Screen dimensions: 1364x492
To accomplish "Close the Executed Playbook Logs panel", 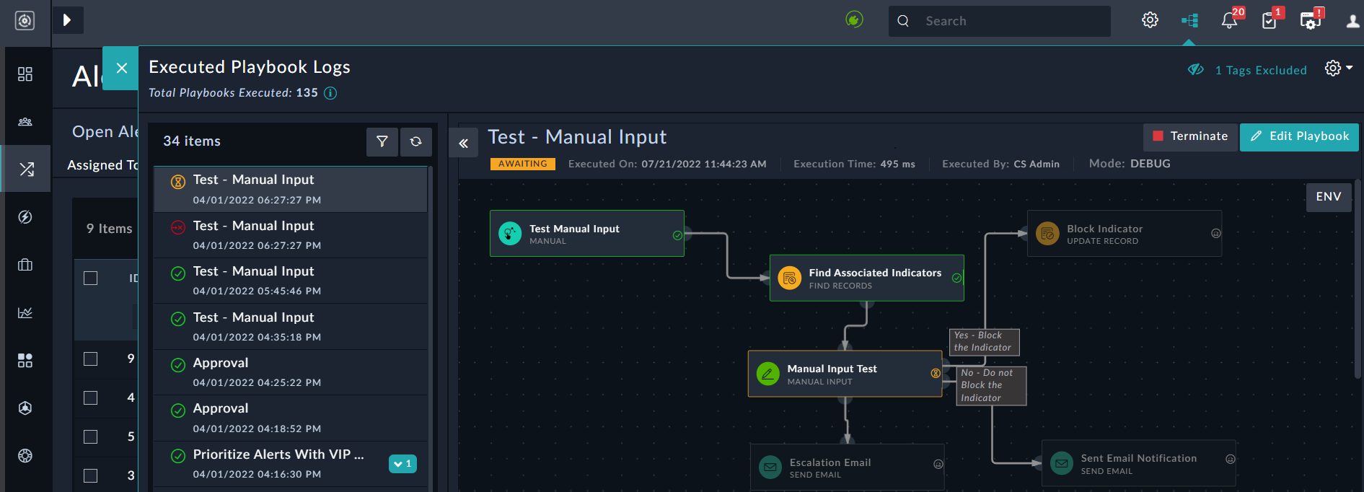I will (x=121, y=68).
